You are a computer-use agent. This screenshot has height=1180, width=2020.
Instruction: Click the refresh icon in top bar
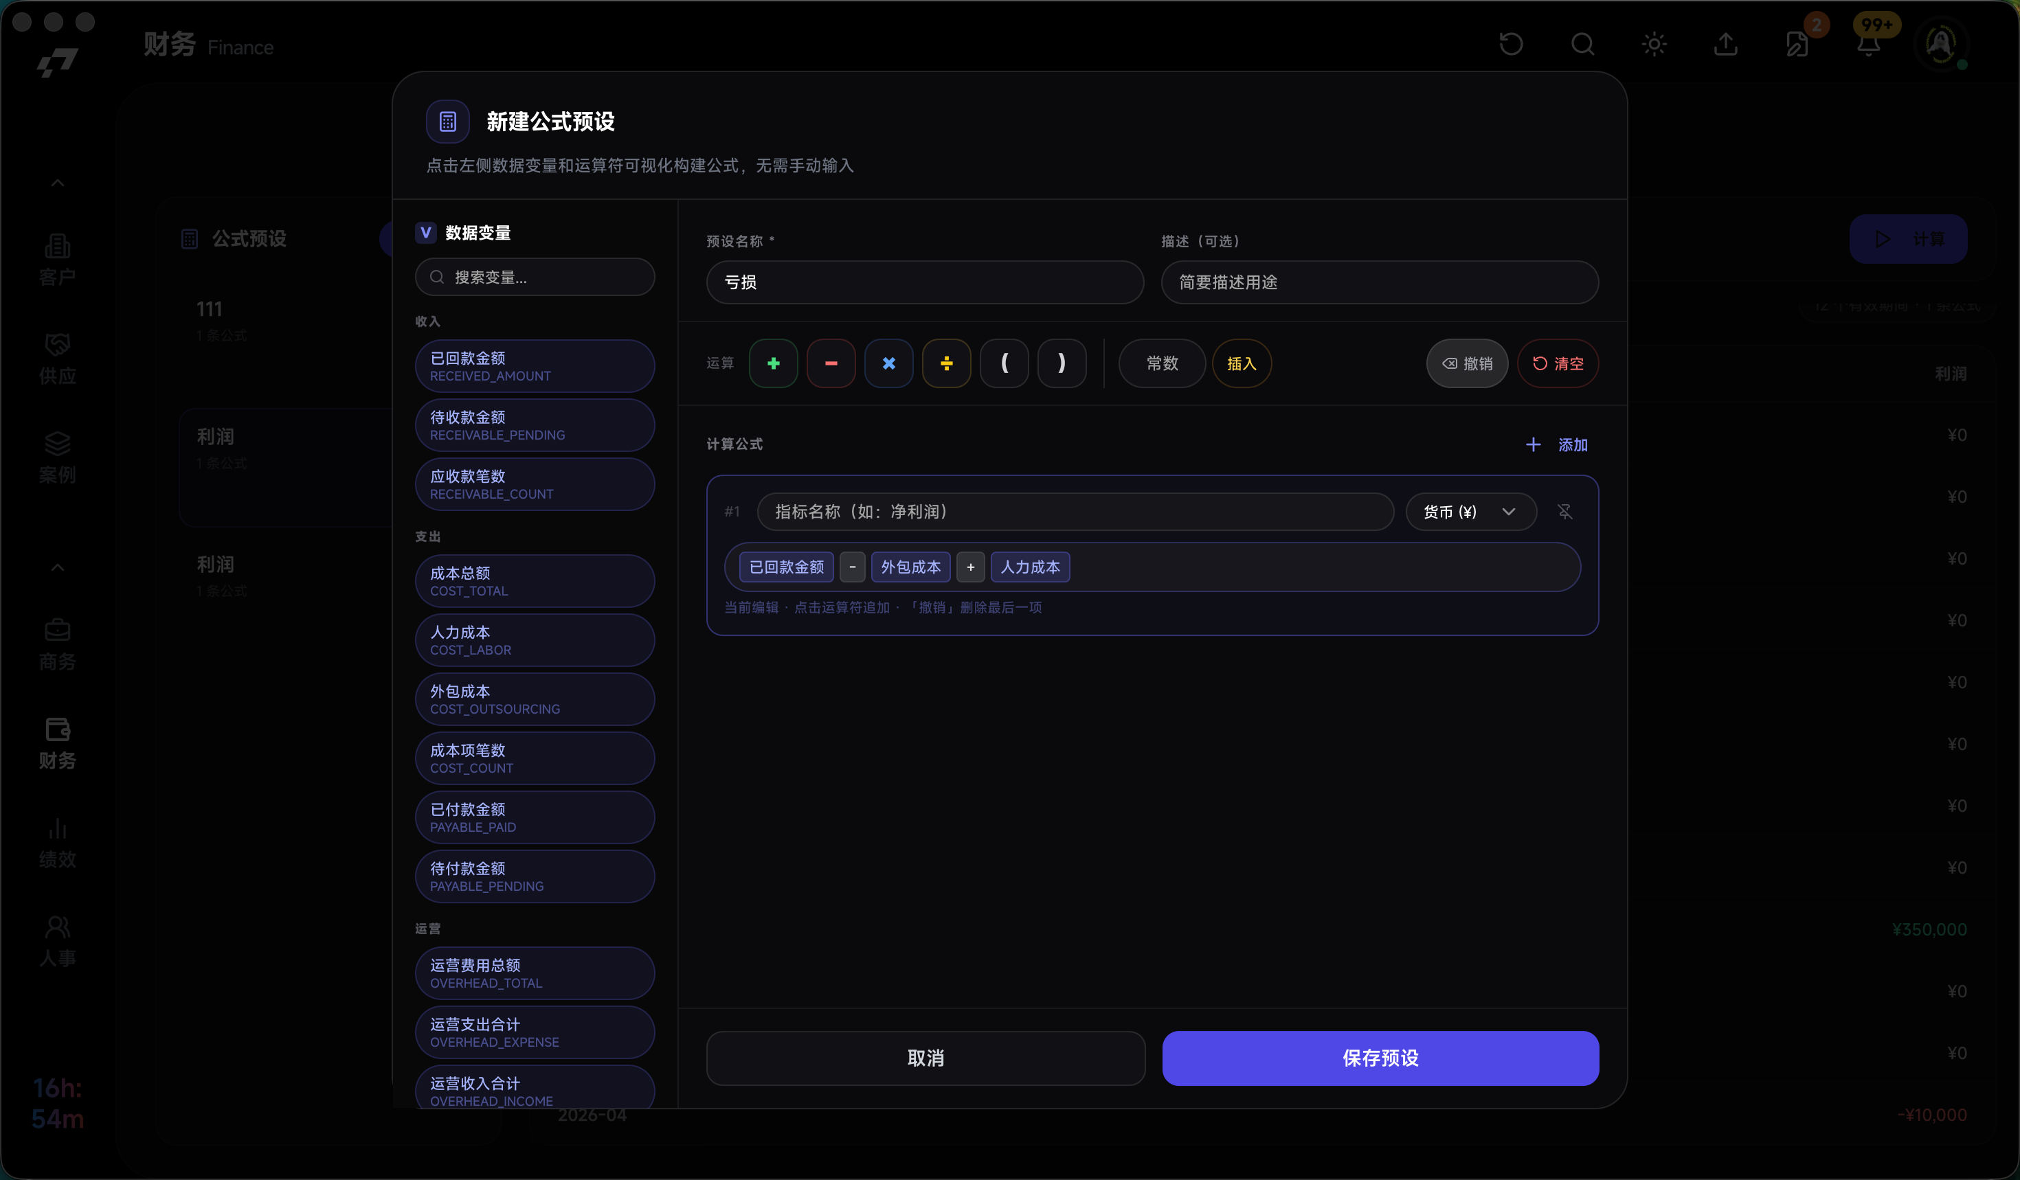coord(1511,43)
